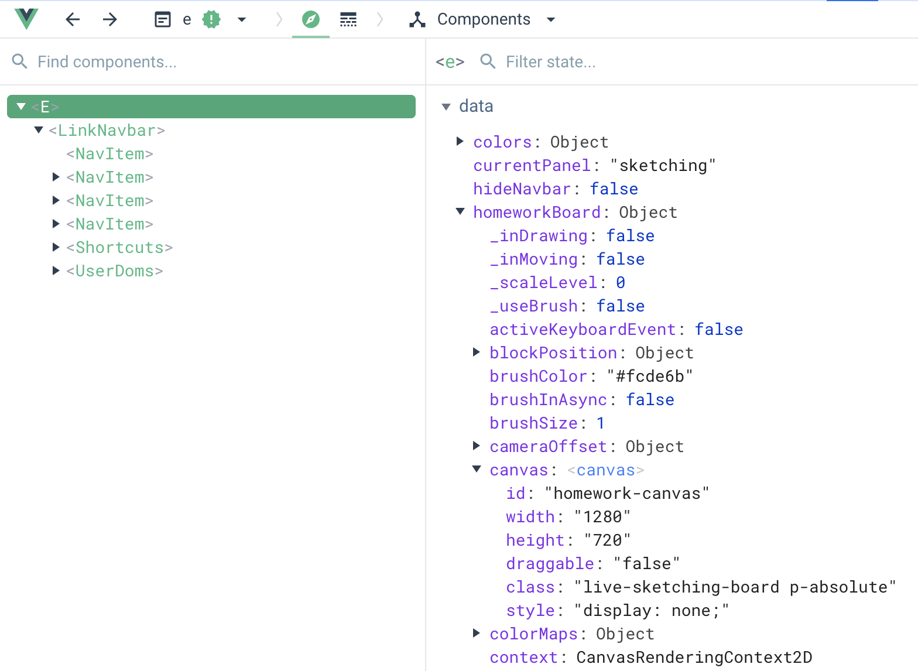Screen dimensions: 918x671
Task: Click the currentPanel "sketching" value
Action: click(663, 165)
